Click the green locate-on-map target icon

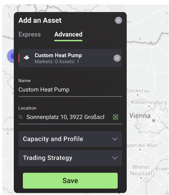coord(116,117)
